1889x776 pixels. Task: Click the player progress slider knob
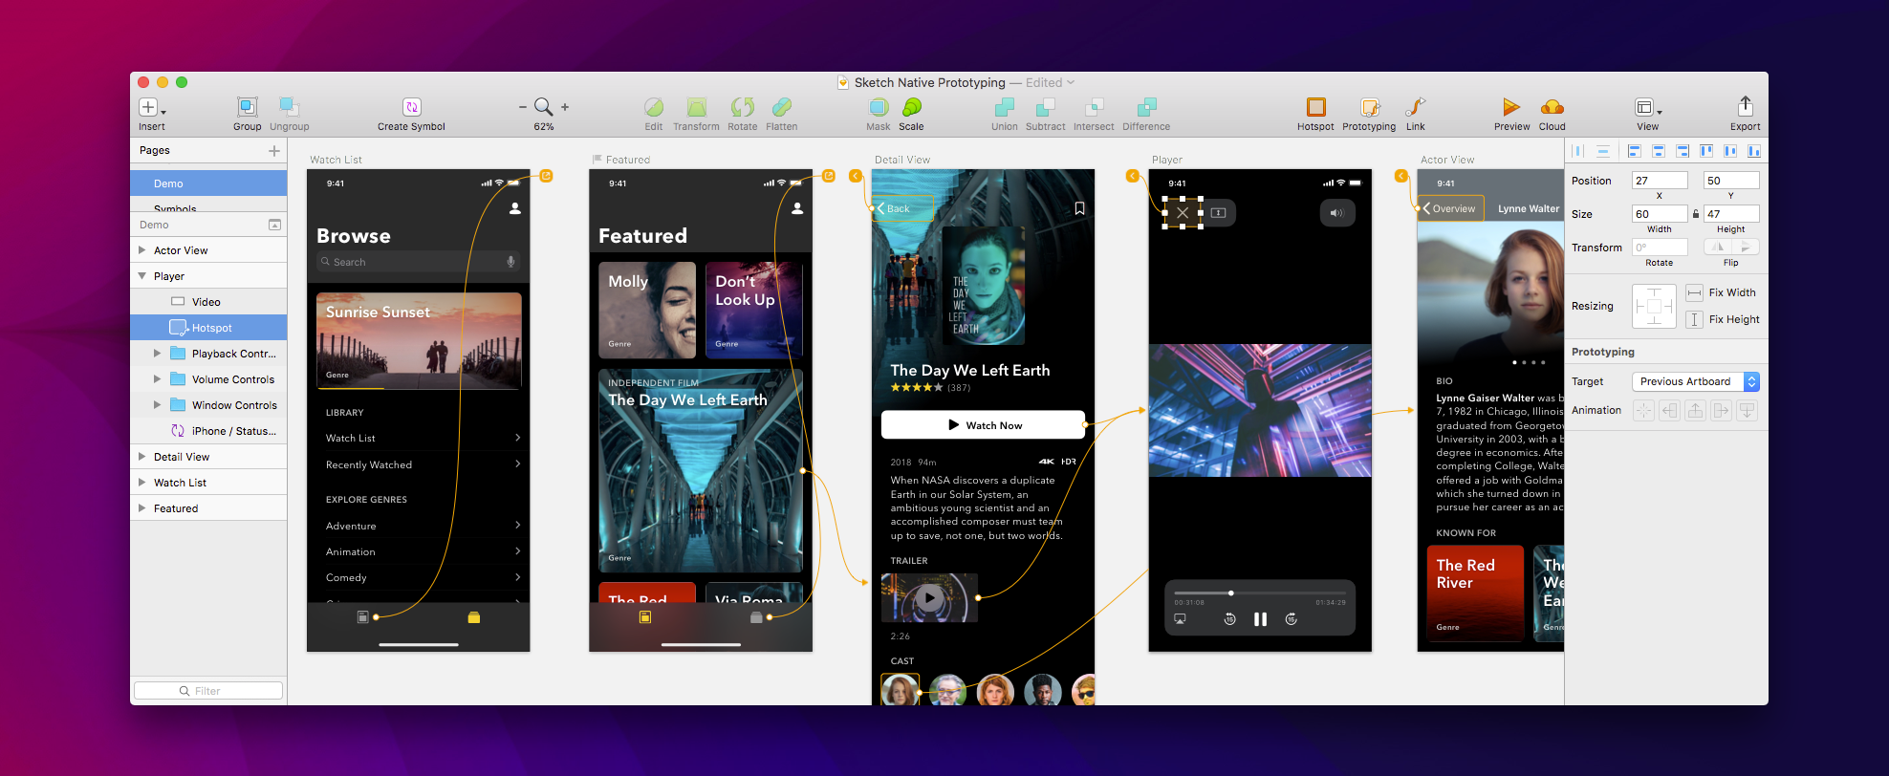pyautogui.click(x=1231, y=593)
